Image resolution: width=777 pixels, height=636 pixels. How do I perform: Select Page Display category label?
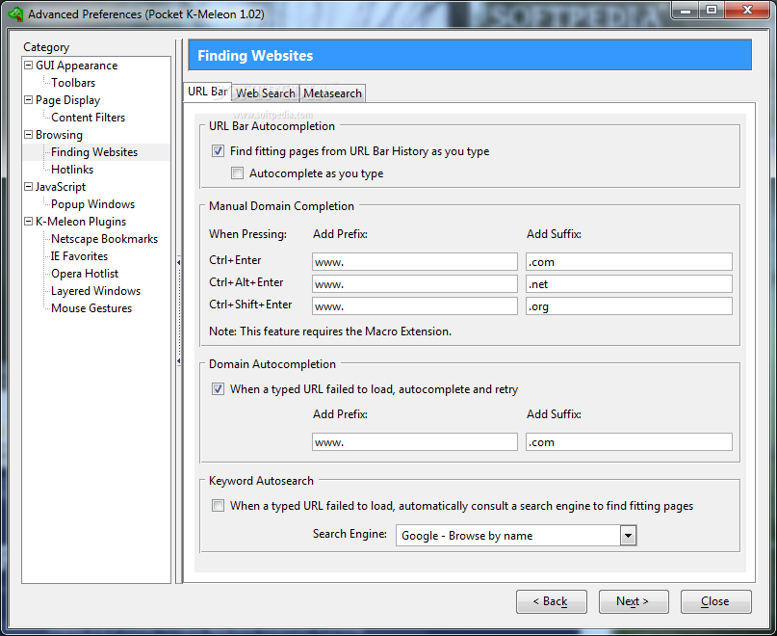68,99
